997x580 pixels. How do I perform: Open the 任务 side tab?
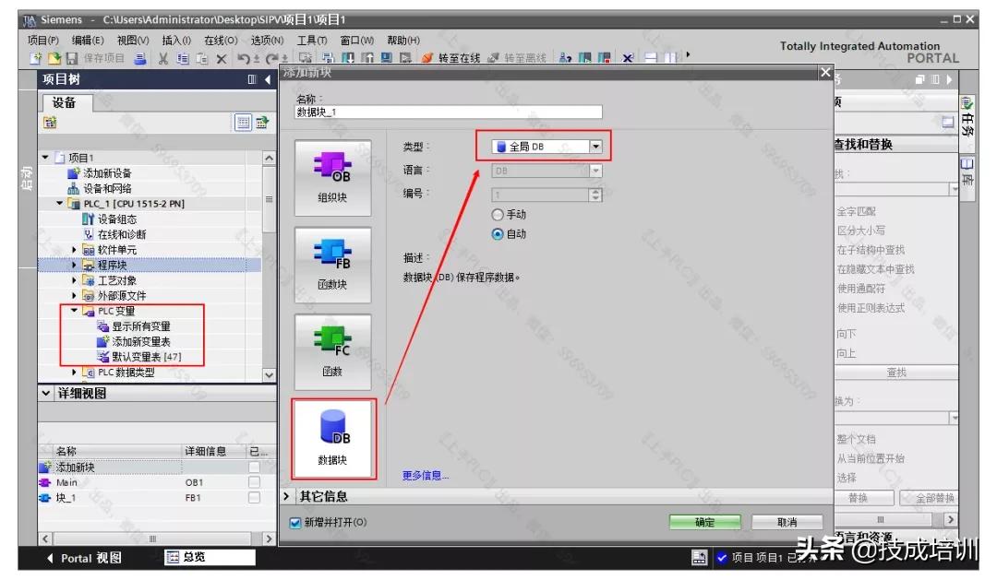[967, 124]
